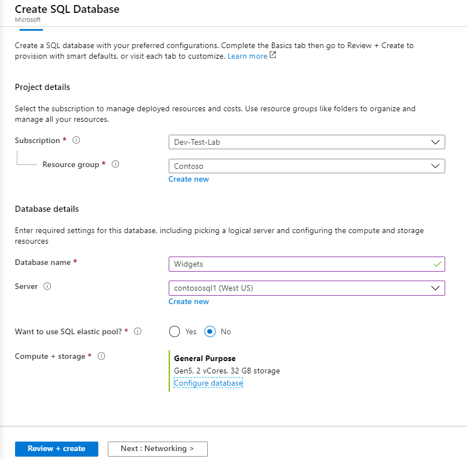Viewport: 467px width, 460px height.
Task: Open the Server dropdown list
Action: tap(307, 288)
